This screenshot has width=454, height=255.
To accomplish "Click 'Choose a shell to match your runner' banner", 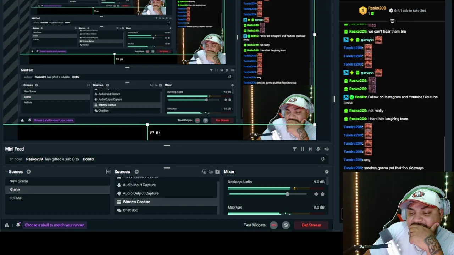I will [x=55, y=225].
